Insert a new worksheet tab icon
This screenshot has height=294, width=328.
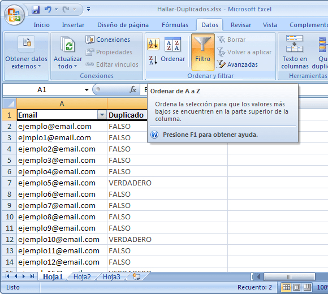[x=136, y=276]
